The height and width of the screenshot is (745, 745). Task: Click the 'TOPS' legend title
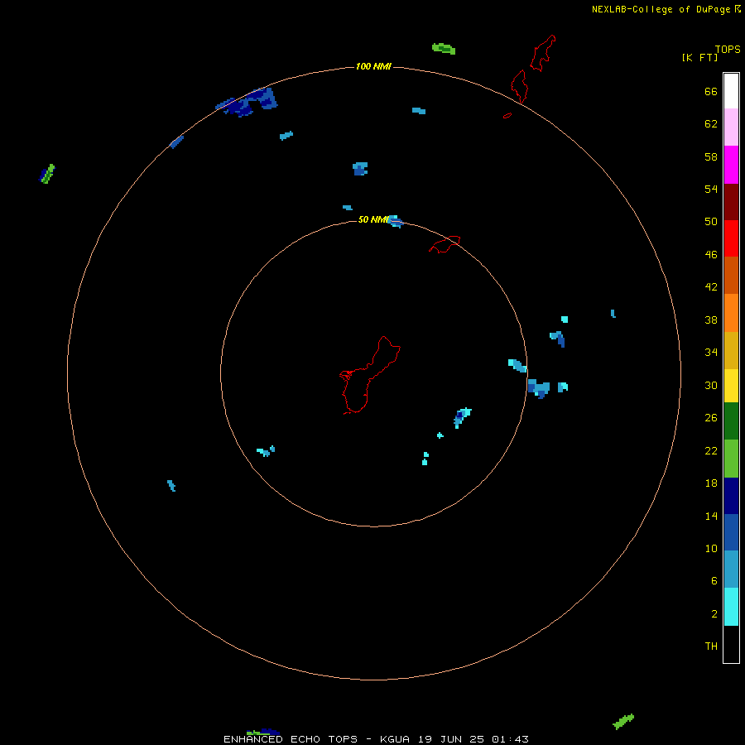click(x=728, y=50)
